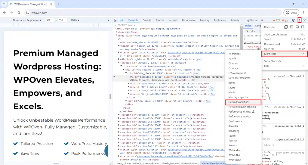Click the browser forward arrow
This screenshot has width=308, height=165.
[12, 13]
